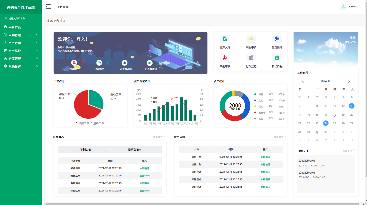The width and height of the screenshot is (367, 205).
Task: Click the 待办流程 icon in banner
Action: (74, 63)
